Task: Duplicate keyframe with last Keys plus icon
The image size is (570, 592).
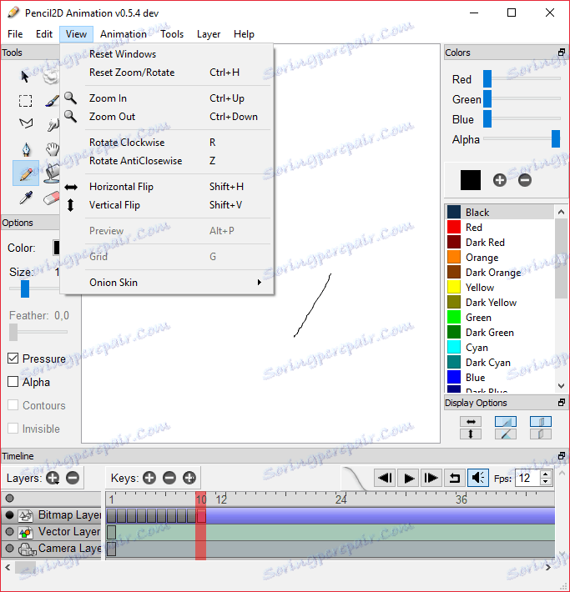Action: [189, 478]
